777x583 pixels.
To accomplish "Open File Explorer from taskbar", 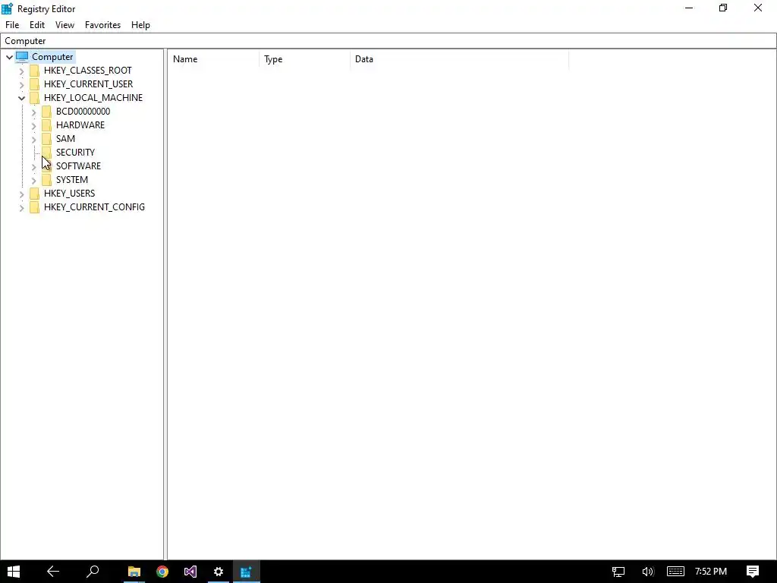I will coord(134,572).
